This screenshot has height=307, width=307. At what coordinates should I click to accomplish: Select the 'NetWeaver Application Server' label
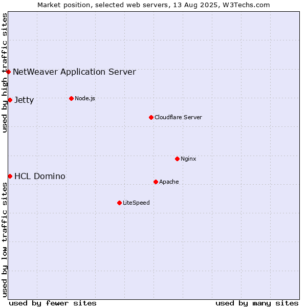pos(74,72)
